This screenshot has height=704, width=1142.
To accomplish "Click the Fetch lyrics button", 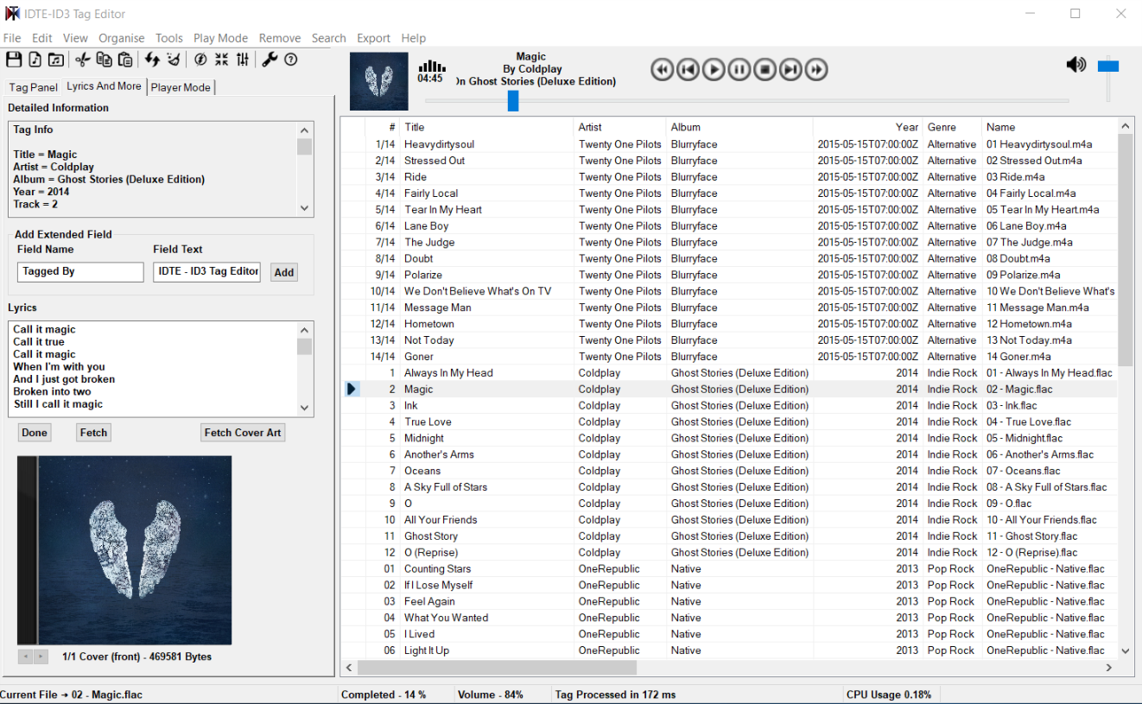I will click(93, 433).
